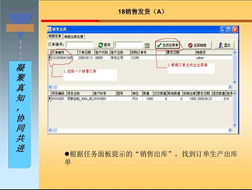This screenshot has width=252, height=190.
Task: Click the 项目编码 column header
Action: click(x=58, y=93)
